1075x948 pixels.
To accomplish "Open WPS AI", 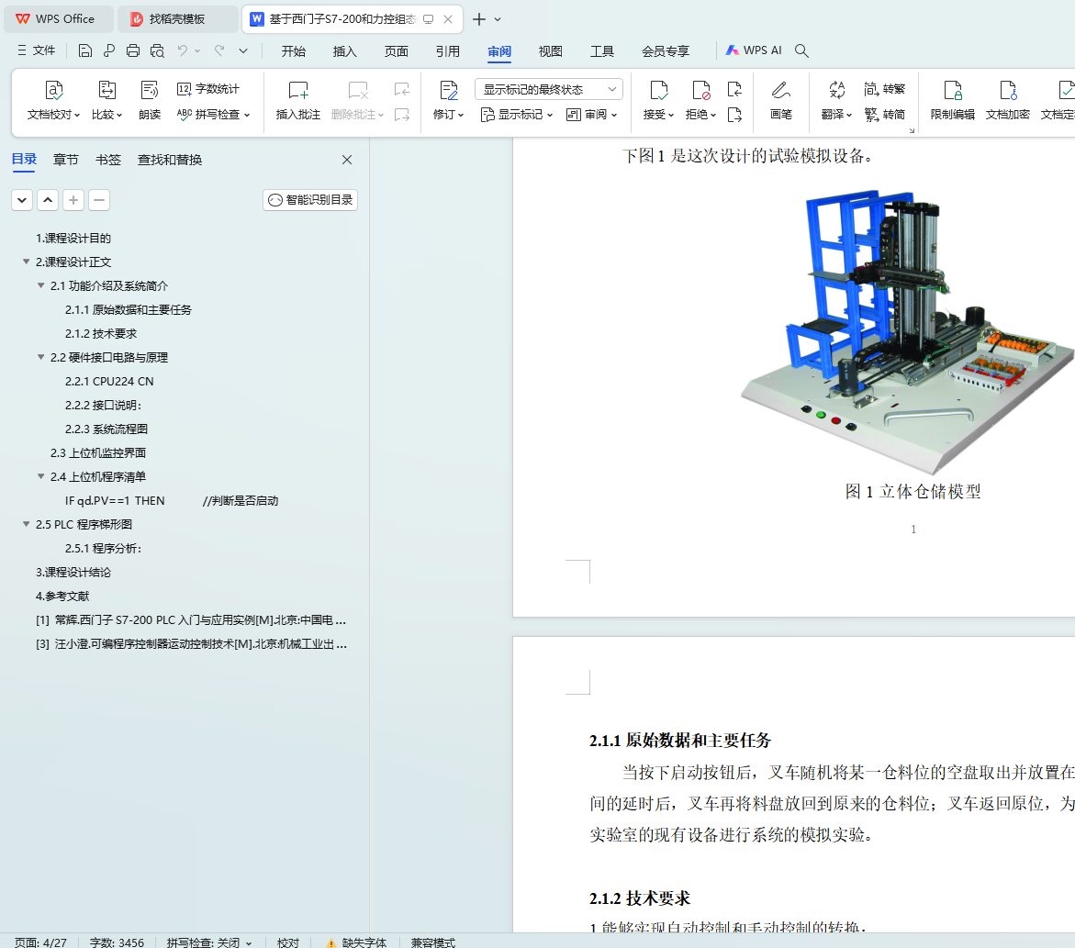I will [754, 50].
